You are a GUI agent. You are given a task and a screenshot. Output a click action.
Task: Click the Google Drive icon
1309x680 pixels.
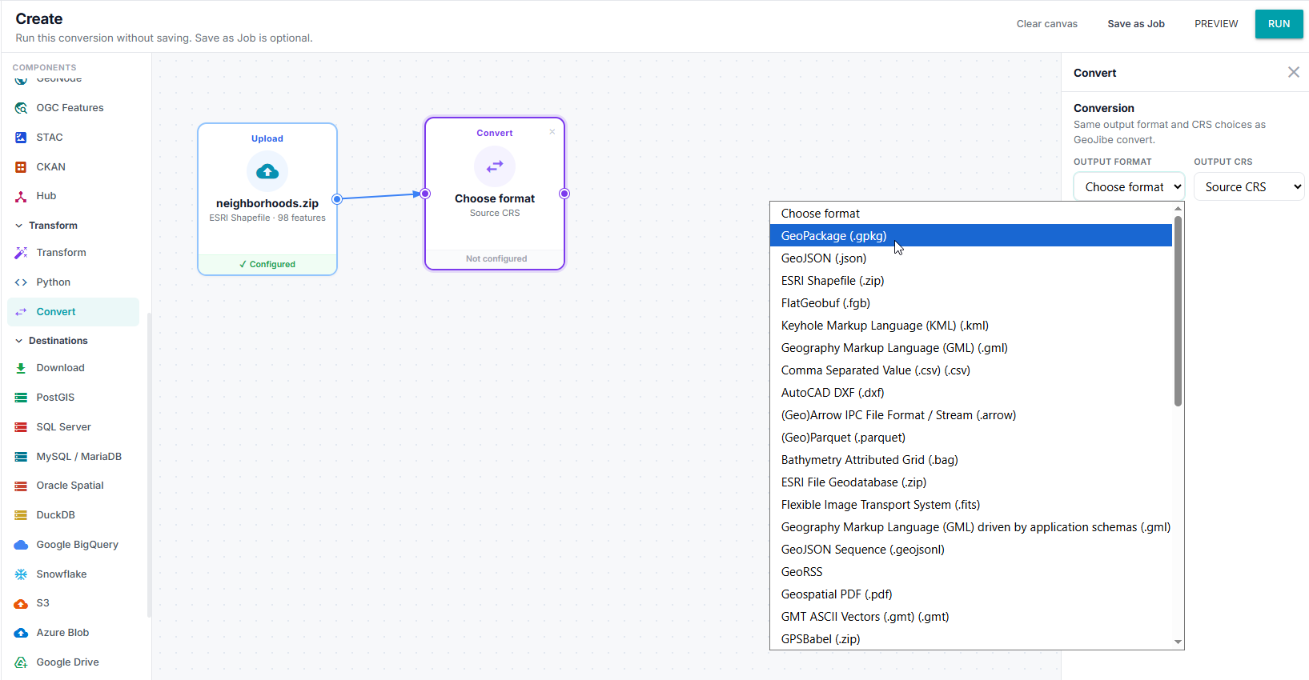coord(21,662)
